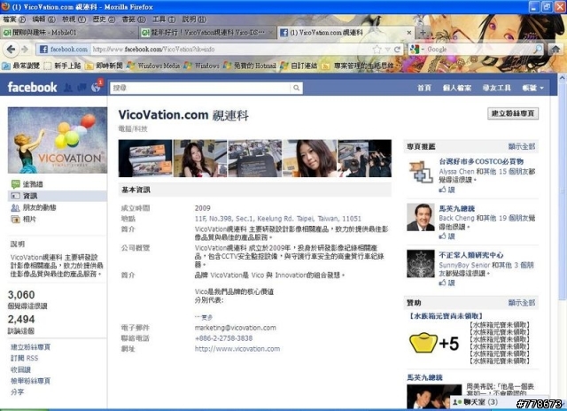Click the Facebook friend requests icon
This screenshot has height=411, width=567.
[67, 88]
